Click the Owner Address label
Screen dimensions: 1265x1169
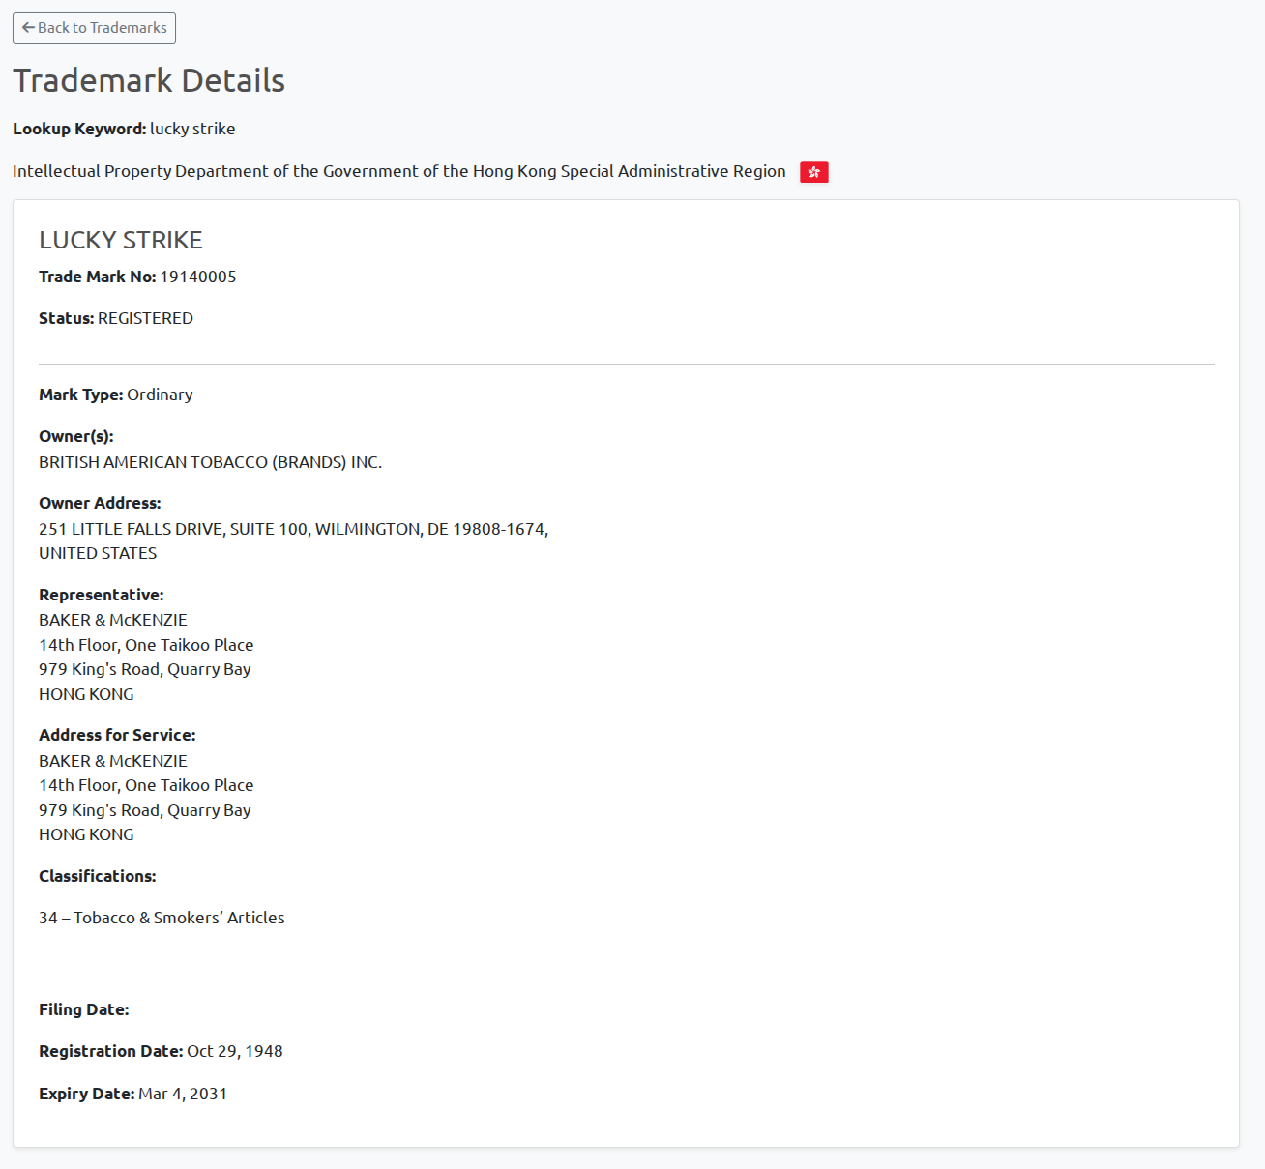coord(100,503)
